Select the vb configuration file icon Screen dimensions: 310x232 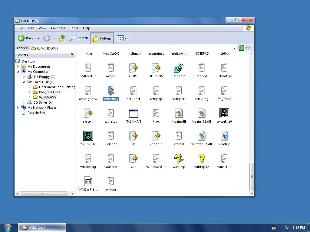point(134,136)
